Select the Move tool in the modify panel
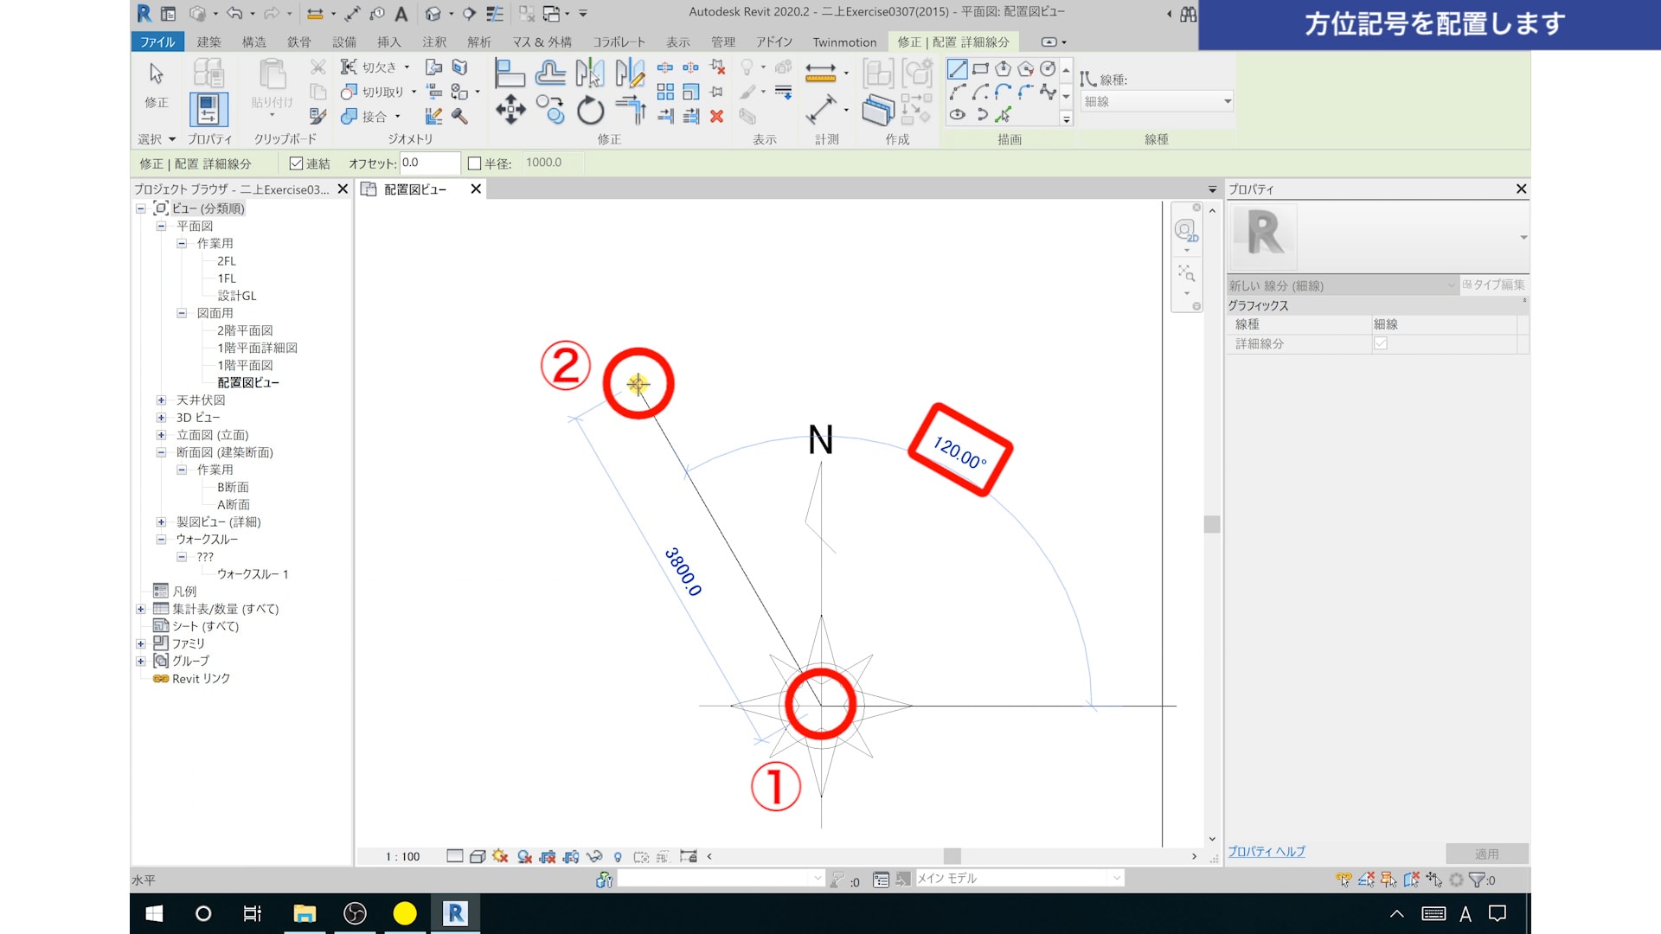1661x934 pixels. tap(510, 110)
